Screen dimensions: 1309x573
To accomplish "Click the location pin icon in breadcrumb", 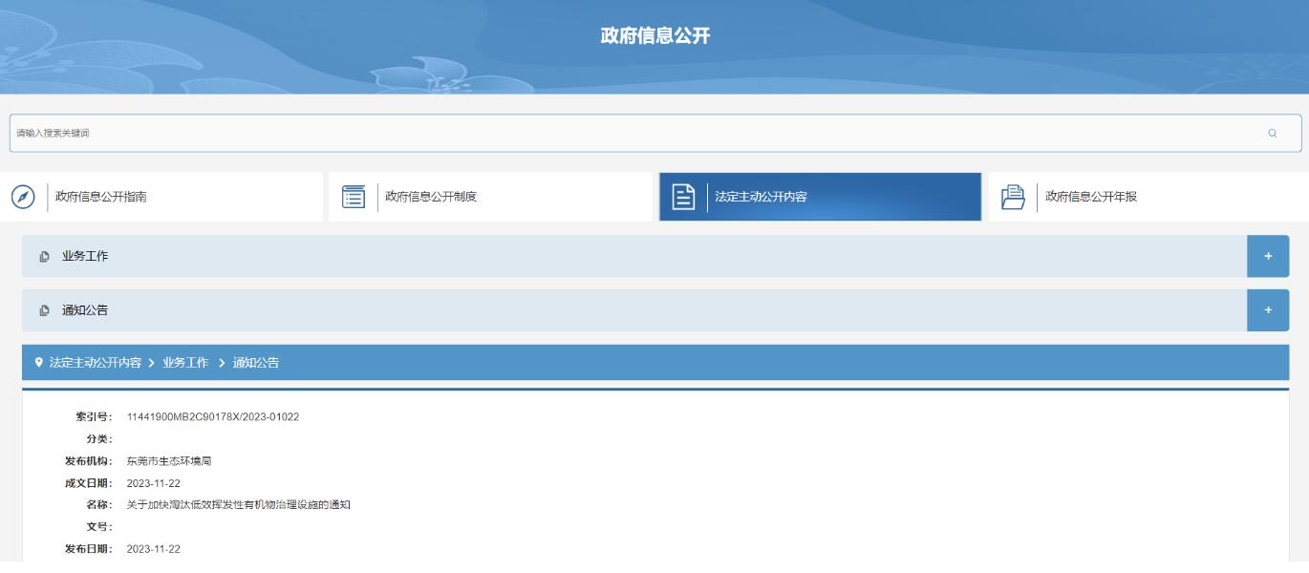I will [38, 363].
